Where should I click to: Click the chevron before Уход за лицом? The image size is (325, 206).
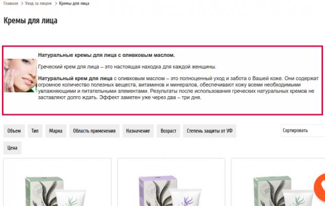(22, 4)
